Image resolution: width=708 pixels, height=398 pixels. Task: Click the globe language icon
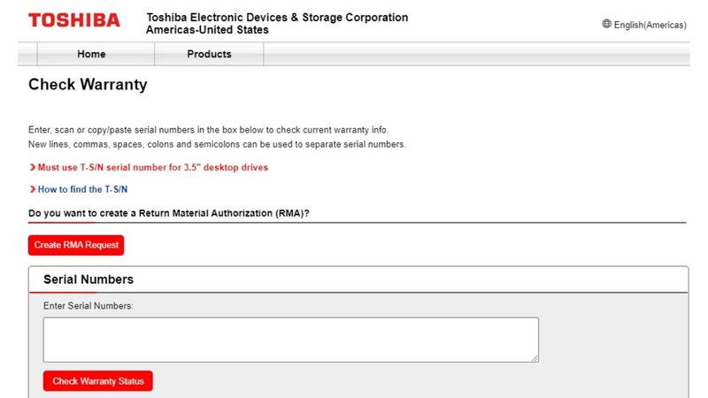(x=606, y=24)
